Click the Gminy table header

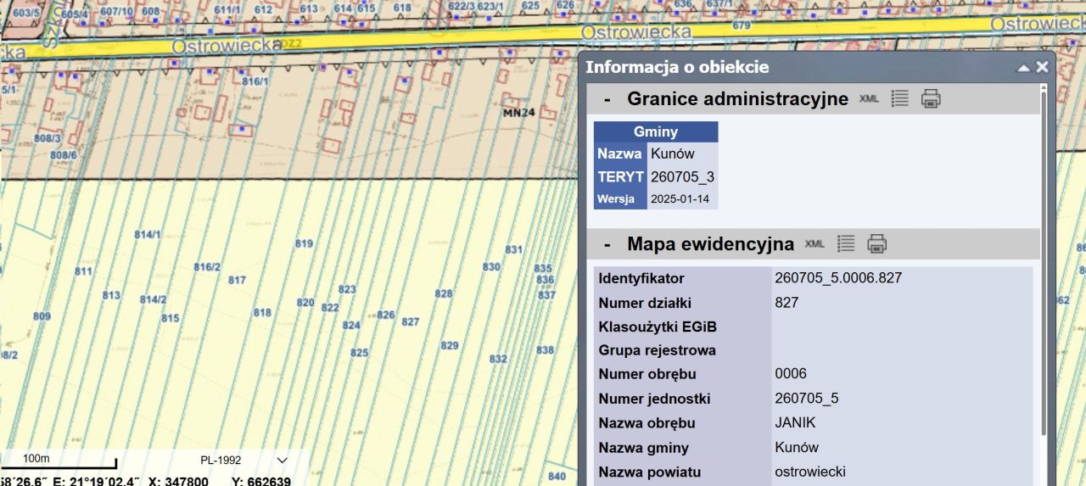coord(656,131)
